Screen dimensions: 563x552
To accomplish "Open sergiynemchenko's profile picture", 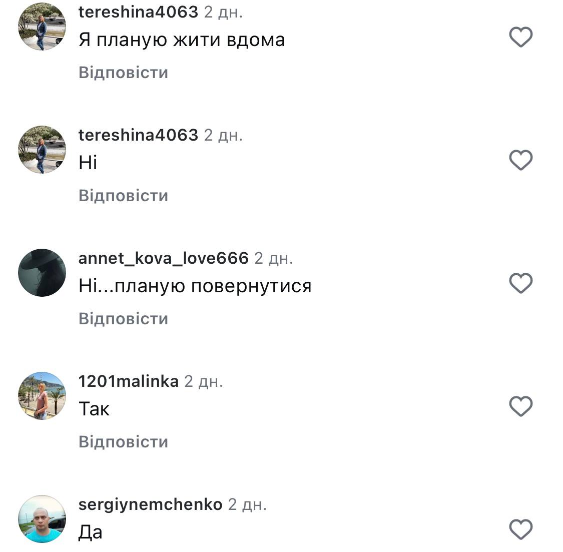I will pyautogui.click(x=42, y=519).
